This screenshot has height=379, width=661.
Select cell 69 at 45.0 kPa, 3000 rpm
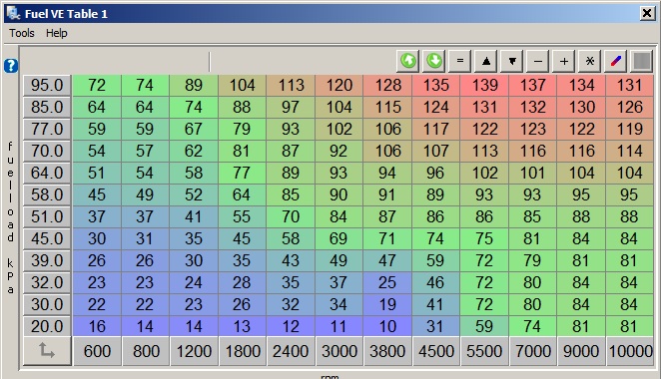pos(339,238)
